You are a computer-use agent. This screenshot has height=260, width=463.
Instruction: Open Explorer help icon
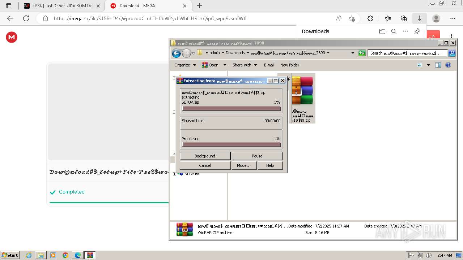coord(448,65)
